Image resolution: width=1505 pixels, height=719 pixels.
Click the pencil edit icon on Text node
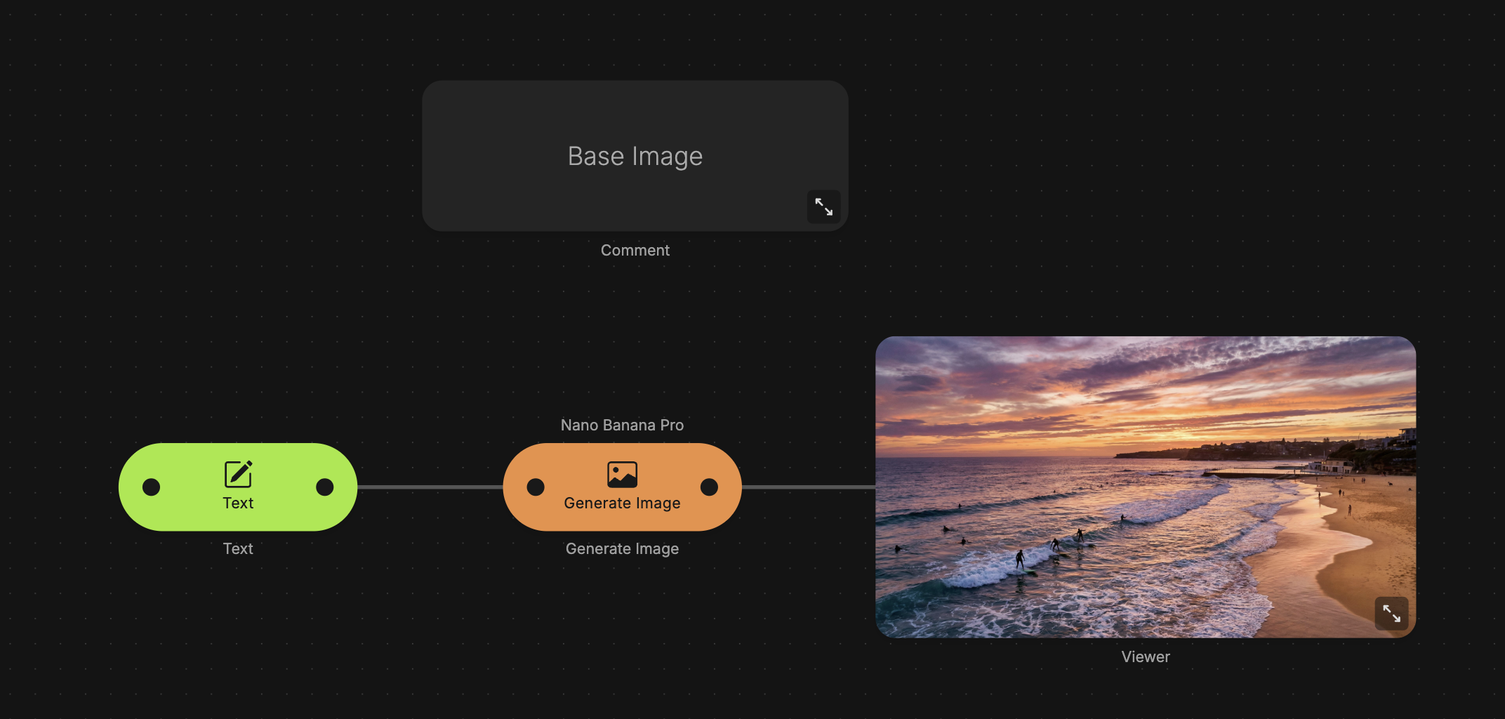click(x=238, y=474)
